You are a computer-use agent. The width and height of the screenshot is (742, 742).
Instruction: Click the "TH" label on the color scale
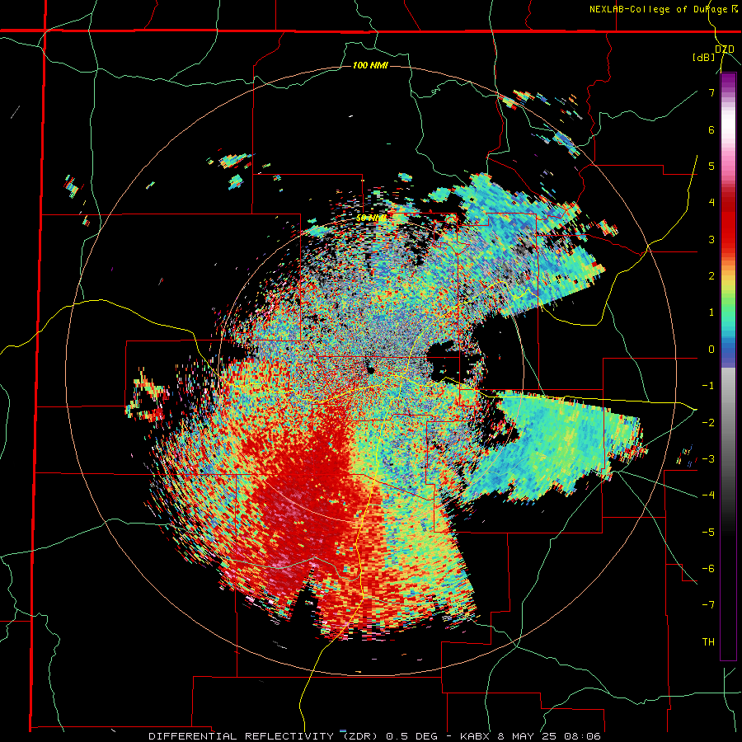point(708,641)
